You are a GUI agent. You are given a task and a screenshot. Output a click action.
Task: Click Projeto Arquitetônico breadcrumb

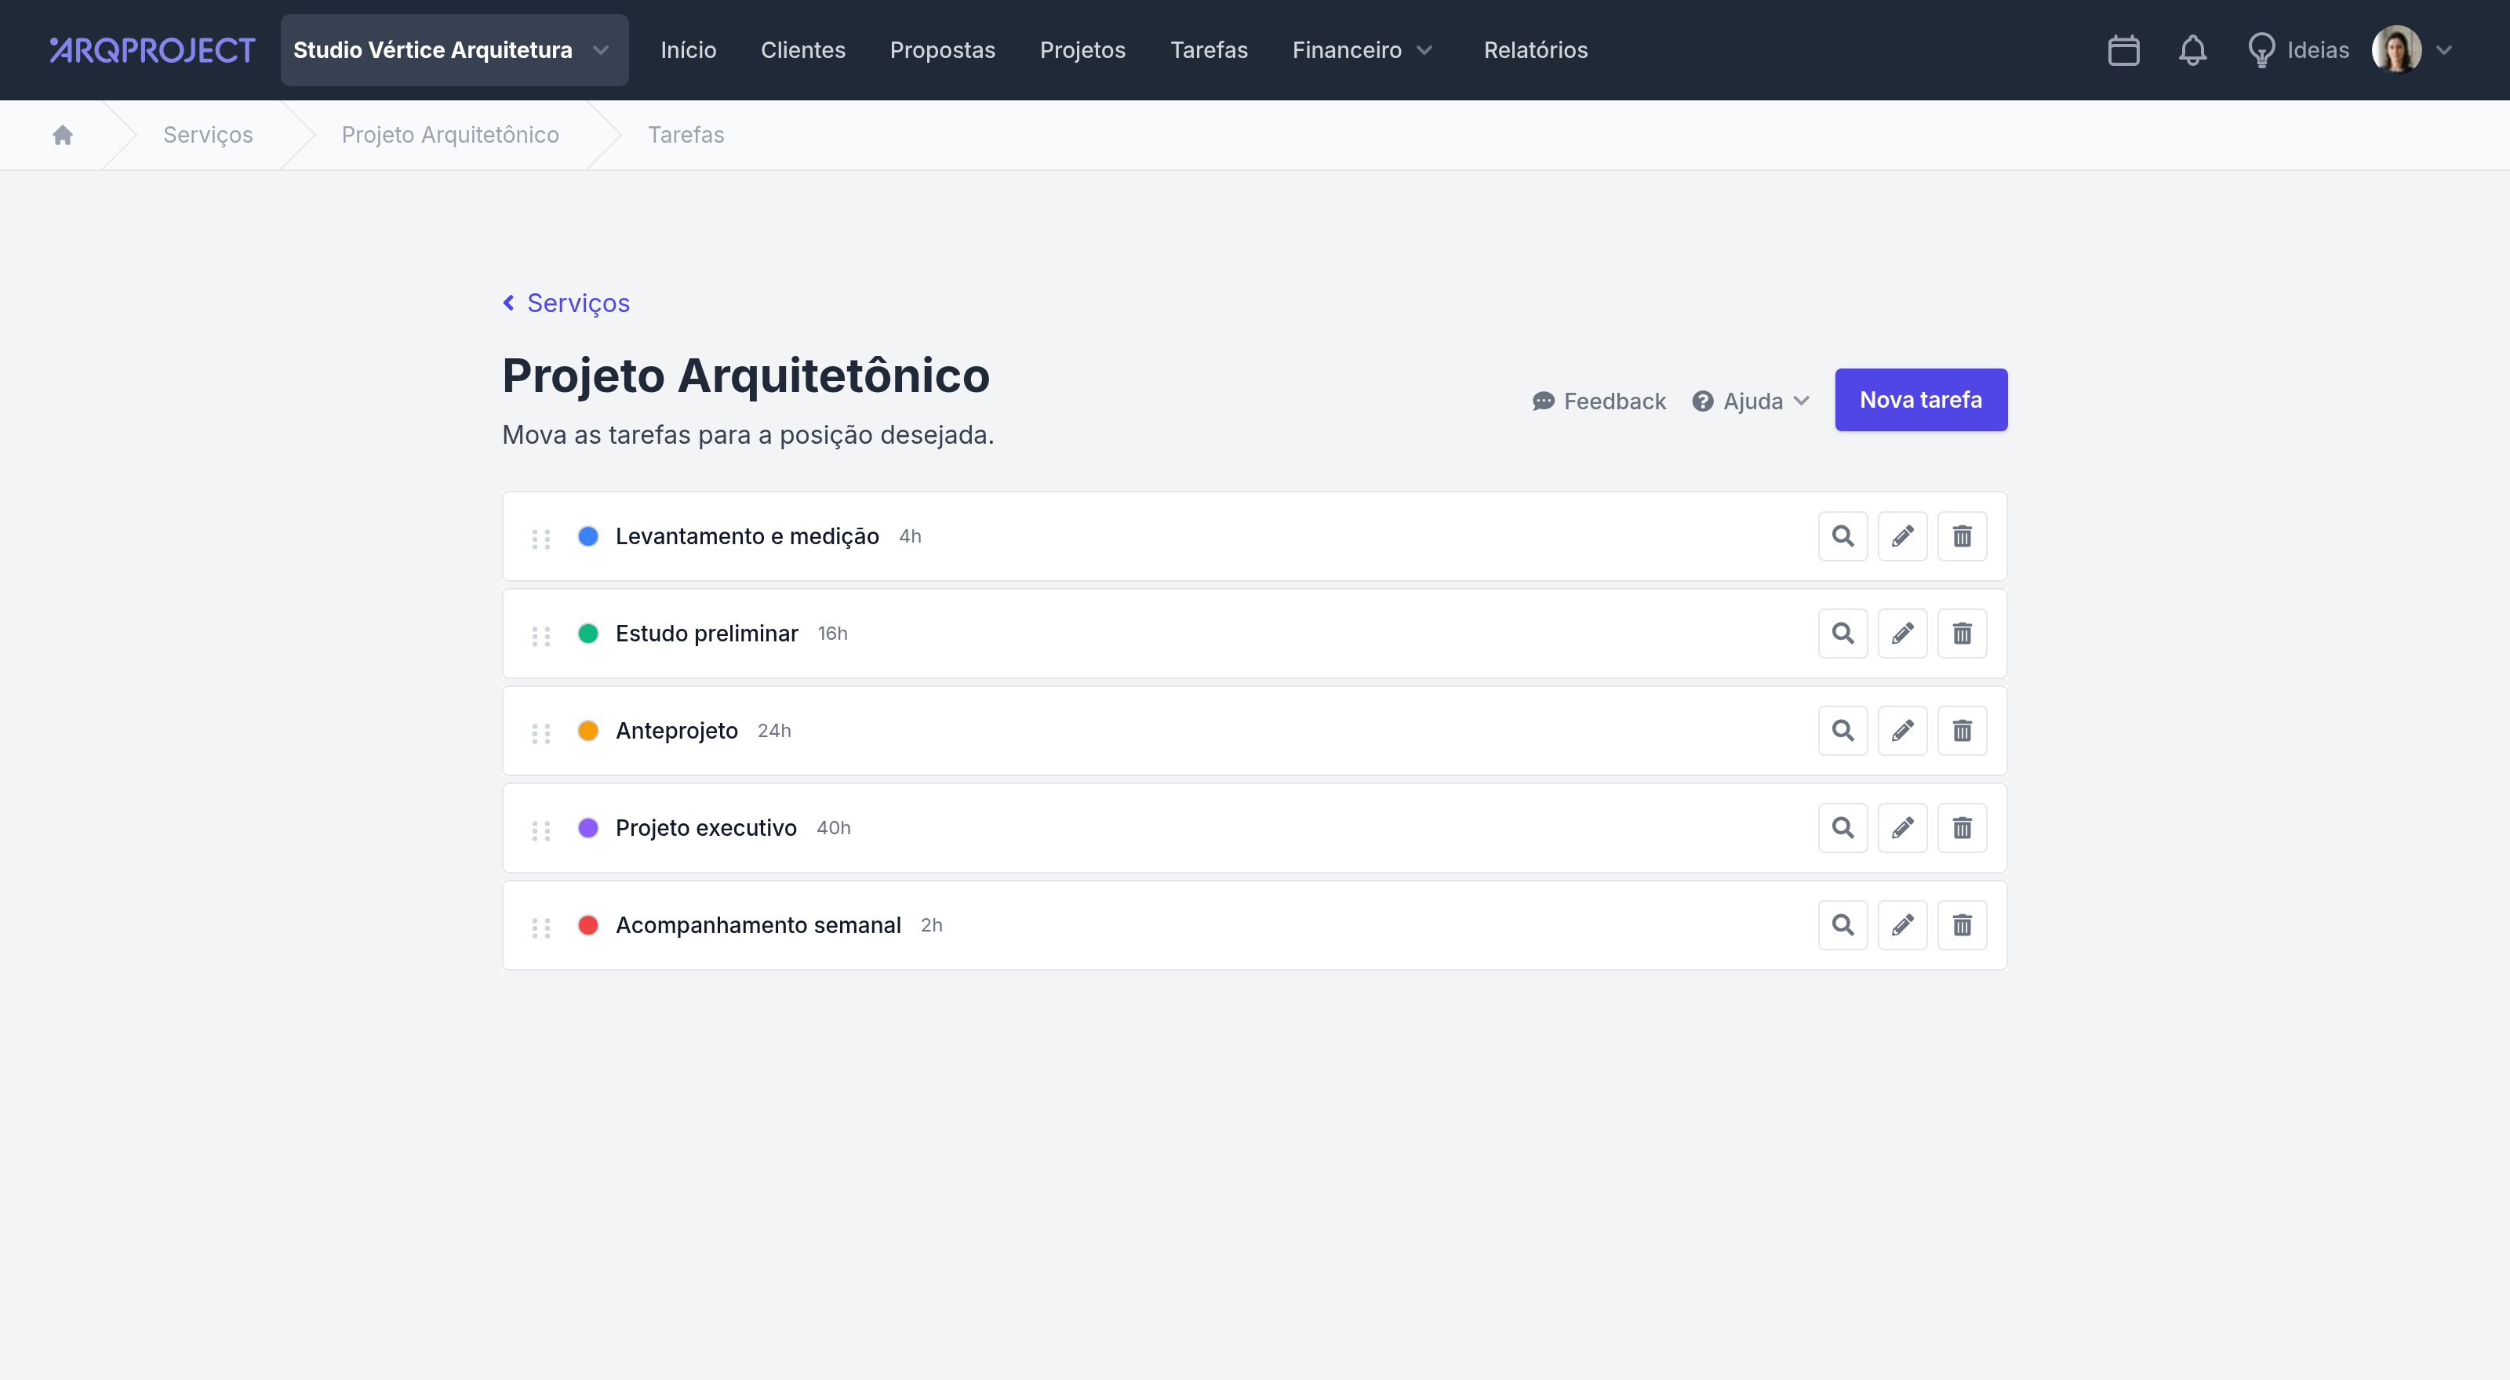pos(450,134)
